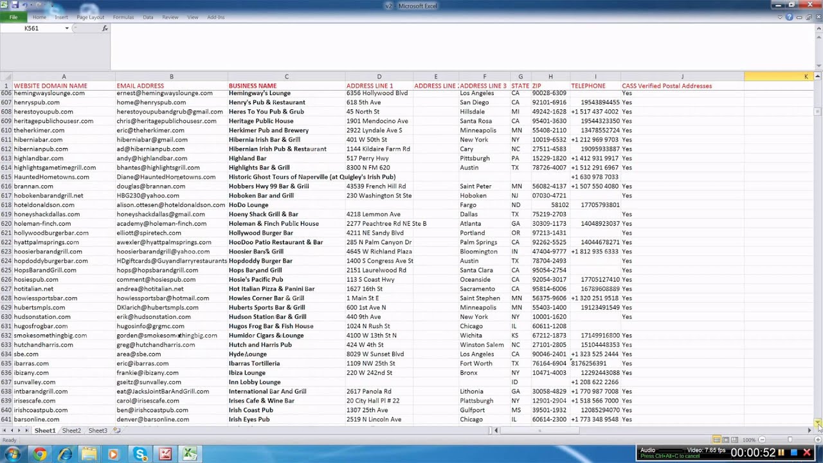Screen dimensions: 823x463
Task: Open the View ribbon tab
Action: pyautogui.click(x=192, y=17)
